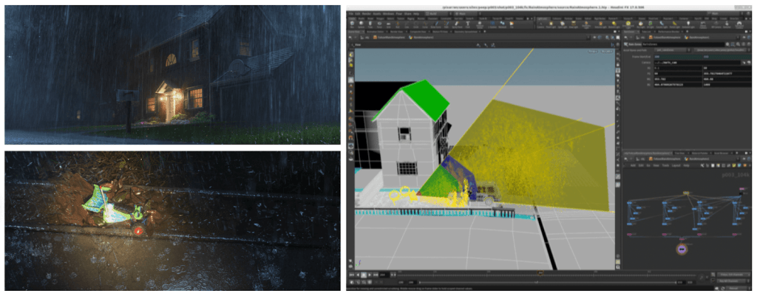Open the File menu in Houdini

tap(349, 14)
